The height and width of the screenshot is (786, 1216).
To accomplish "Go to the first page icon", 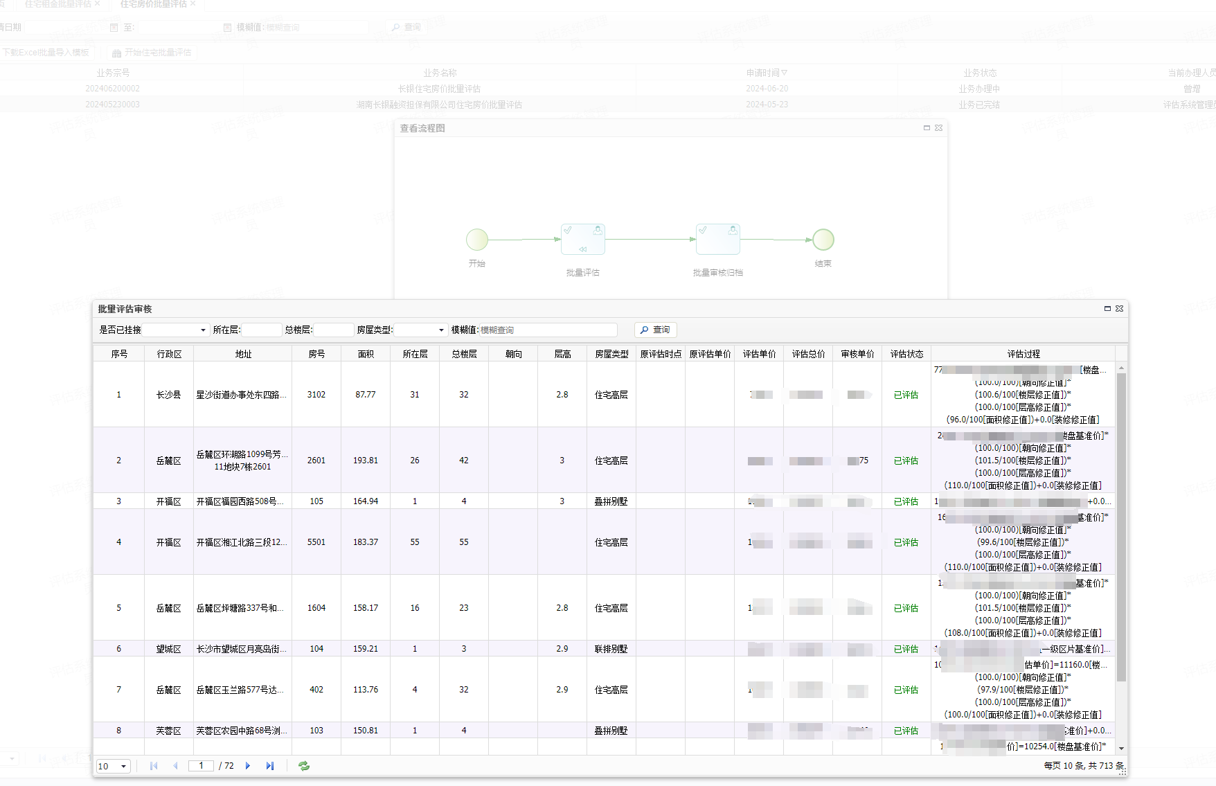I will (154, 766).
